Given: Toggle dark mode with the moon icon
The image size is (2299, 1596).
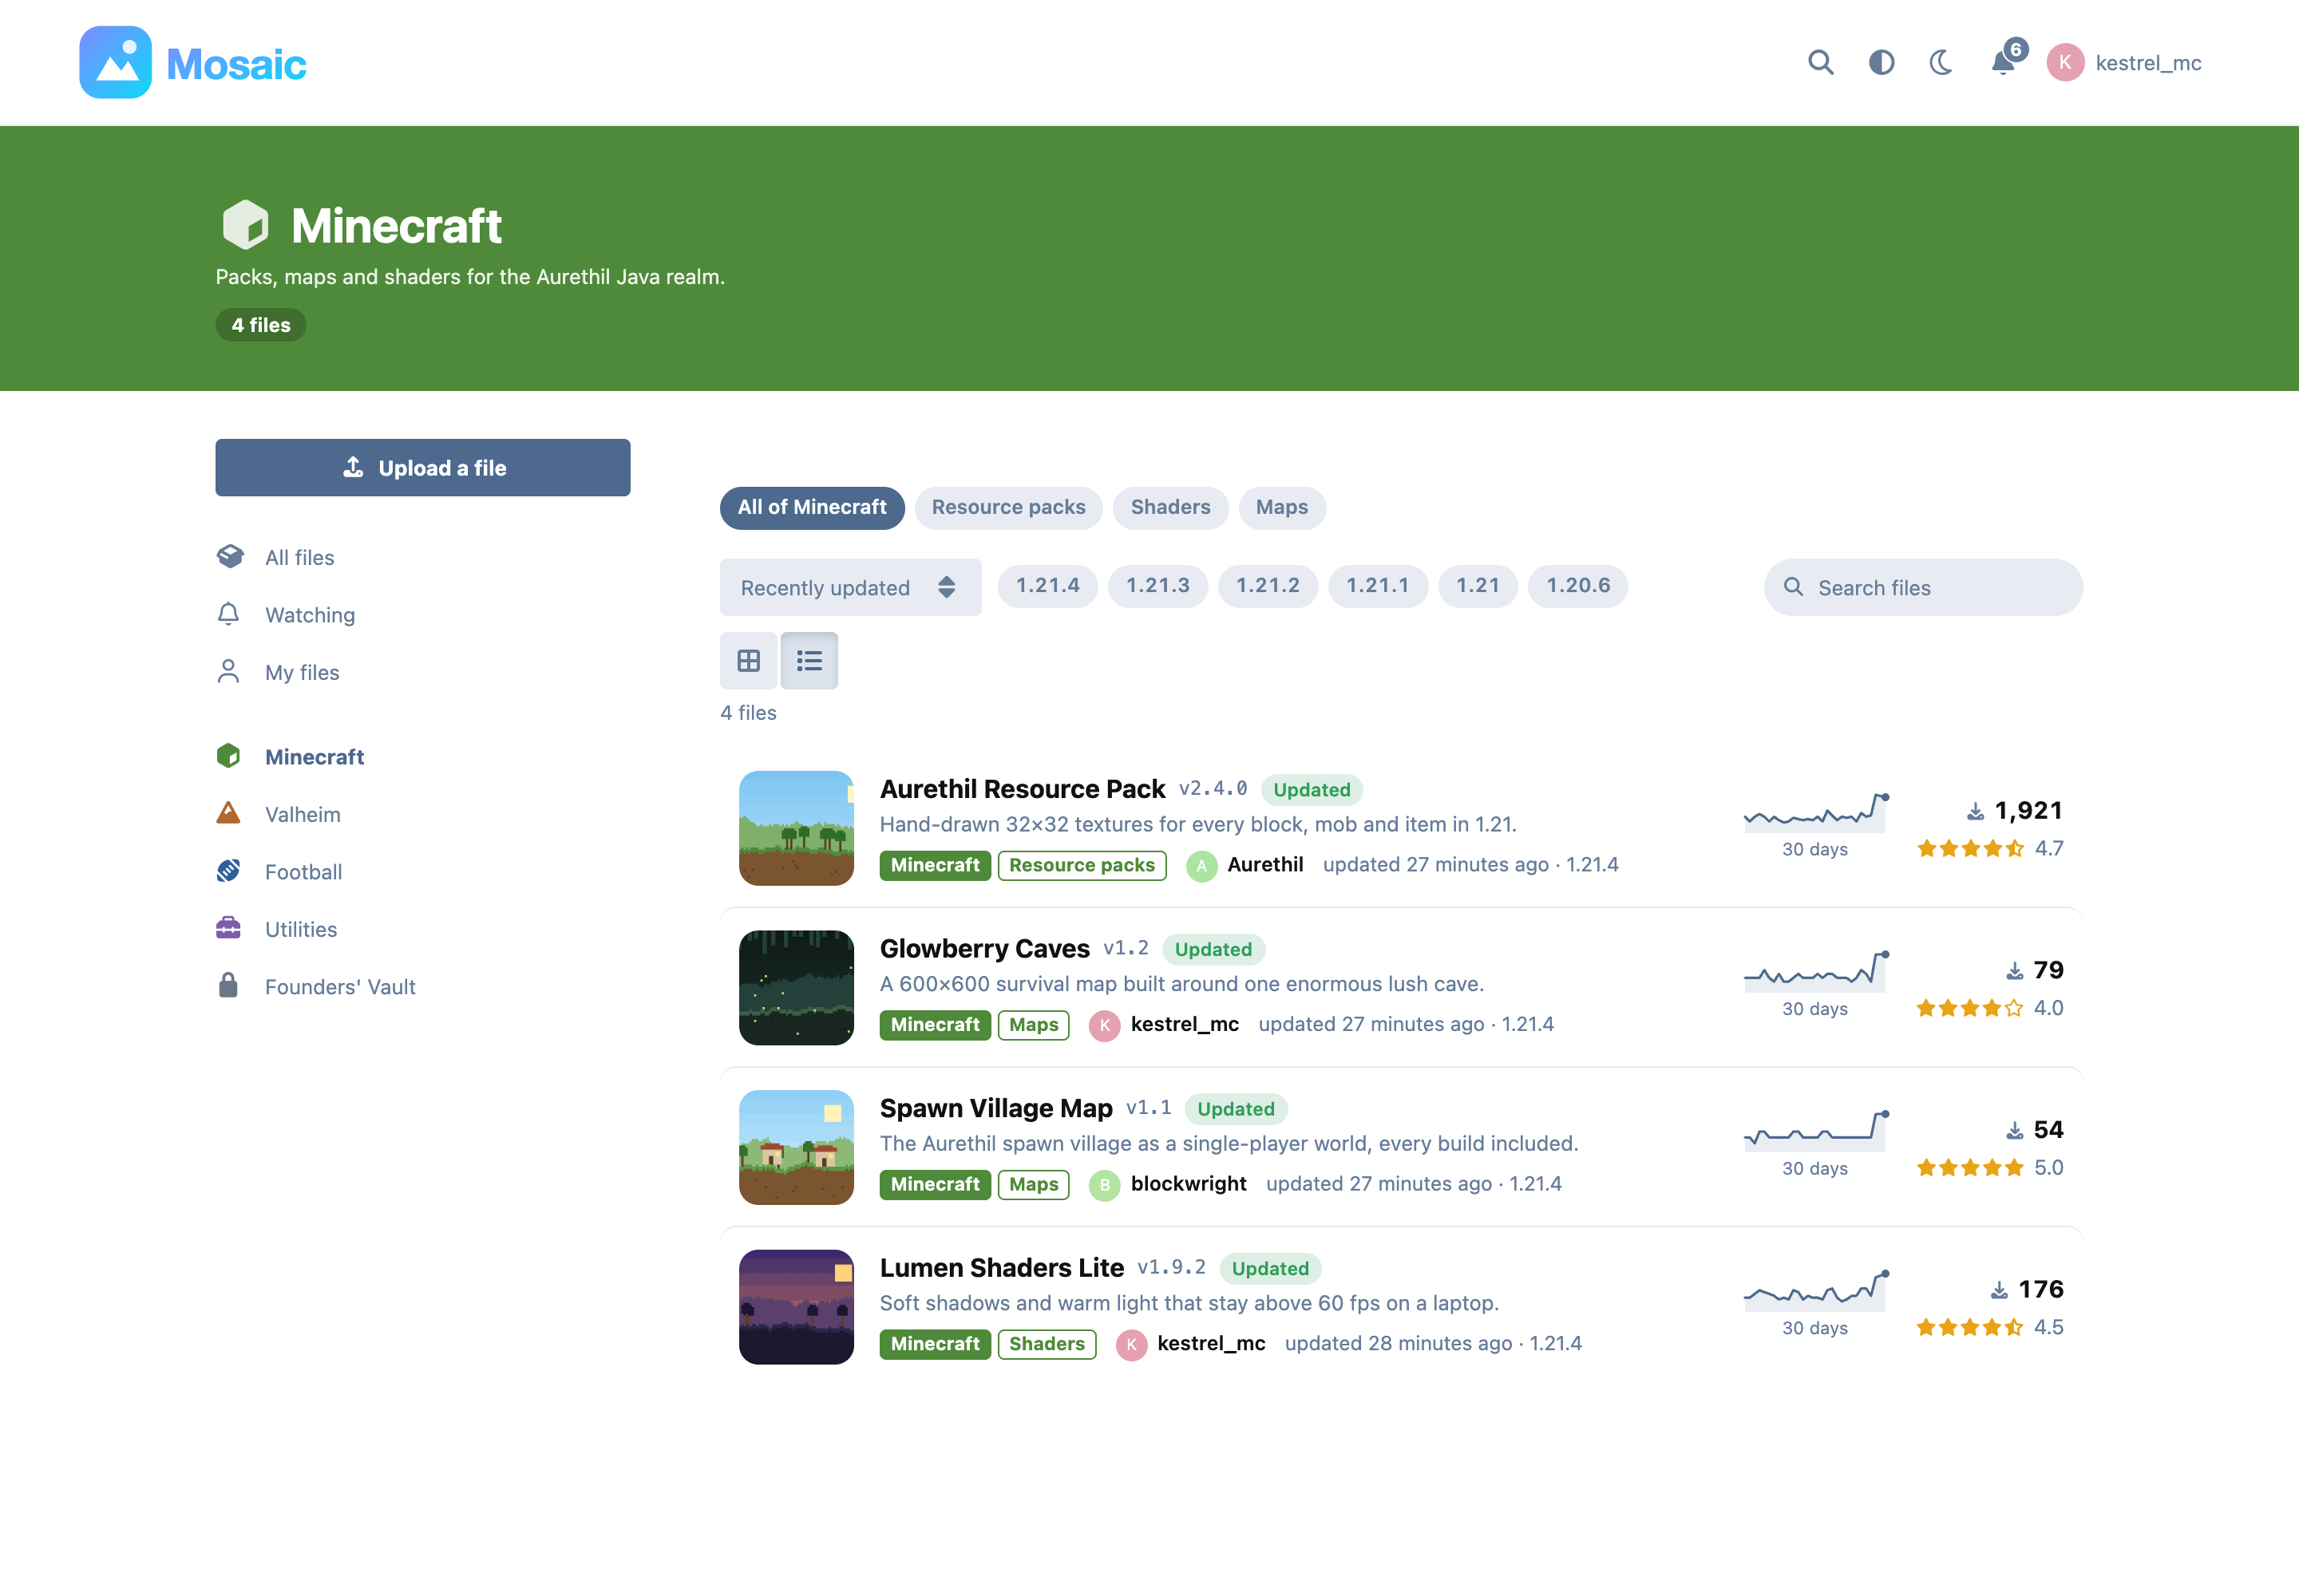Looking at the screenshot, I should click(1941, 63).
